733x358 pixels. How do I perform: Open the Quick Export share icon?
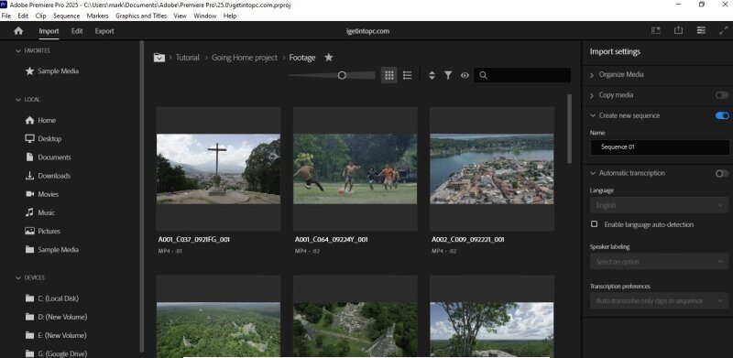(x=678, y=30)
